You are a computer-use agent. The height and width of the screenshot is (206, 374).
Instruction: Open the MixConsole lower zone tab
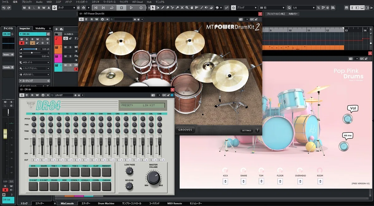67,204
